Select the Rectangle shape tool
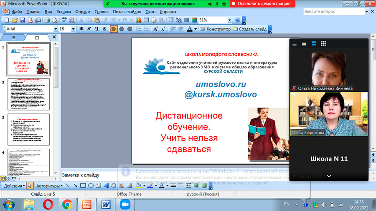Image resolution: width=376 pixels, height=211 pixels. (x=83, y=186)
